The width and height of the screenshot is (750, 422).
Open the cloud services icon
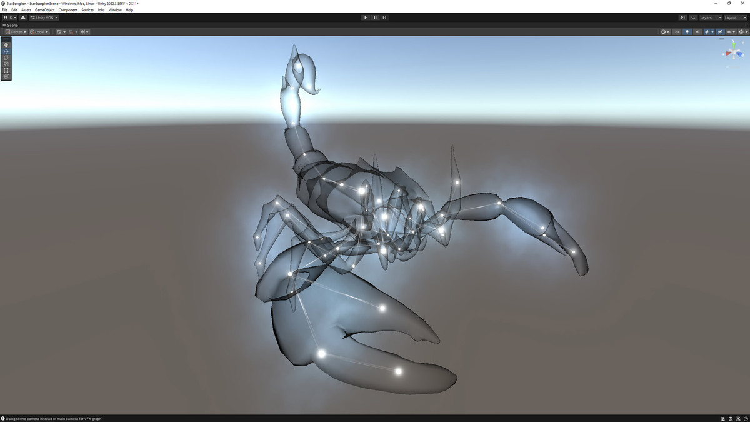[23, 18]
